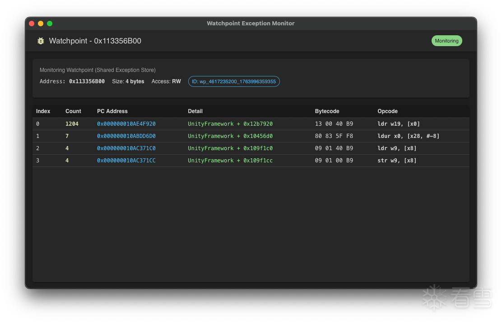Toggle selection of exception row index 0
The image size is (502, 322).
click(181, 123)
